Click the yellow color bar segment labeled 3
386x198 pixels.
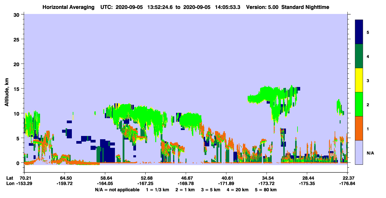(x=359, y=80)
